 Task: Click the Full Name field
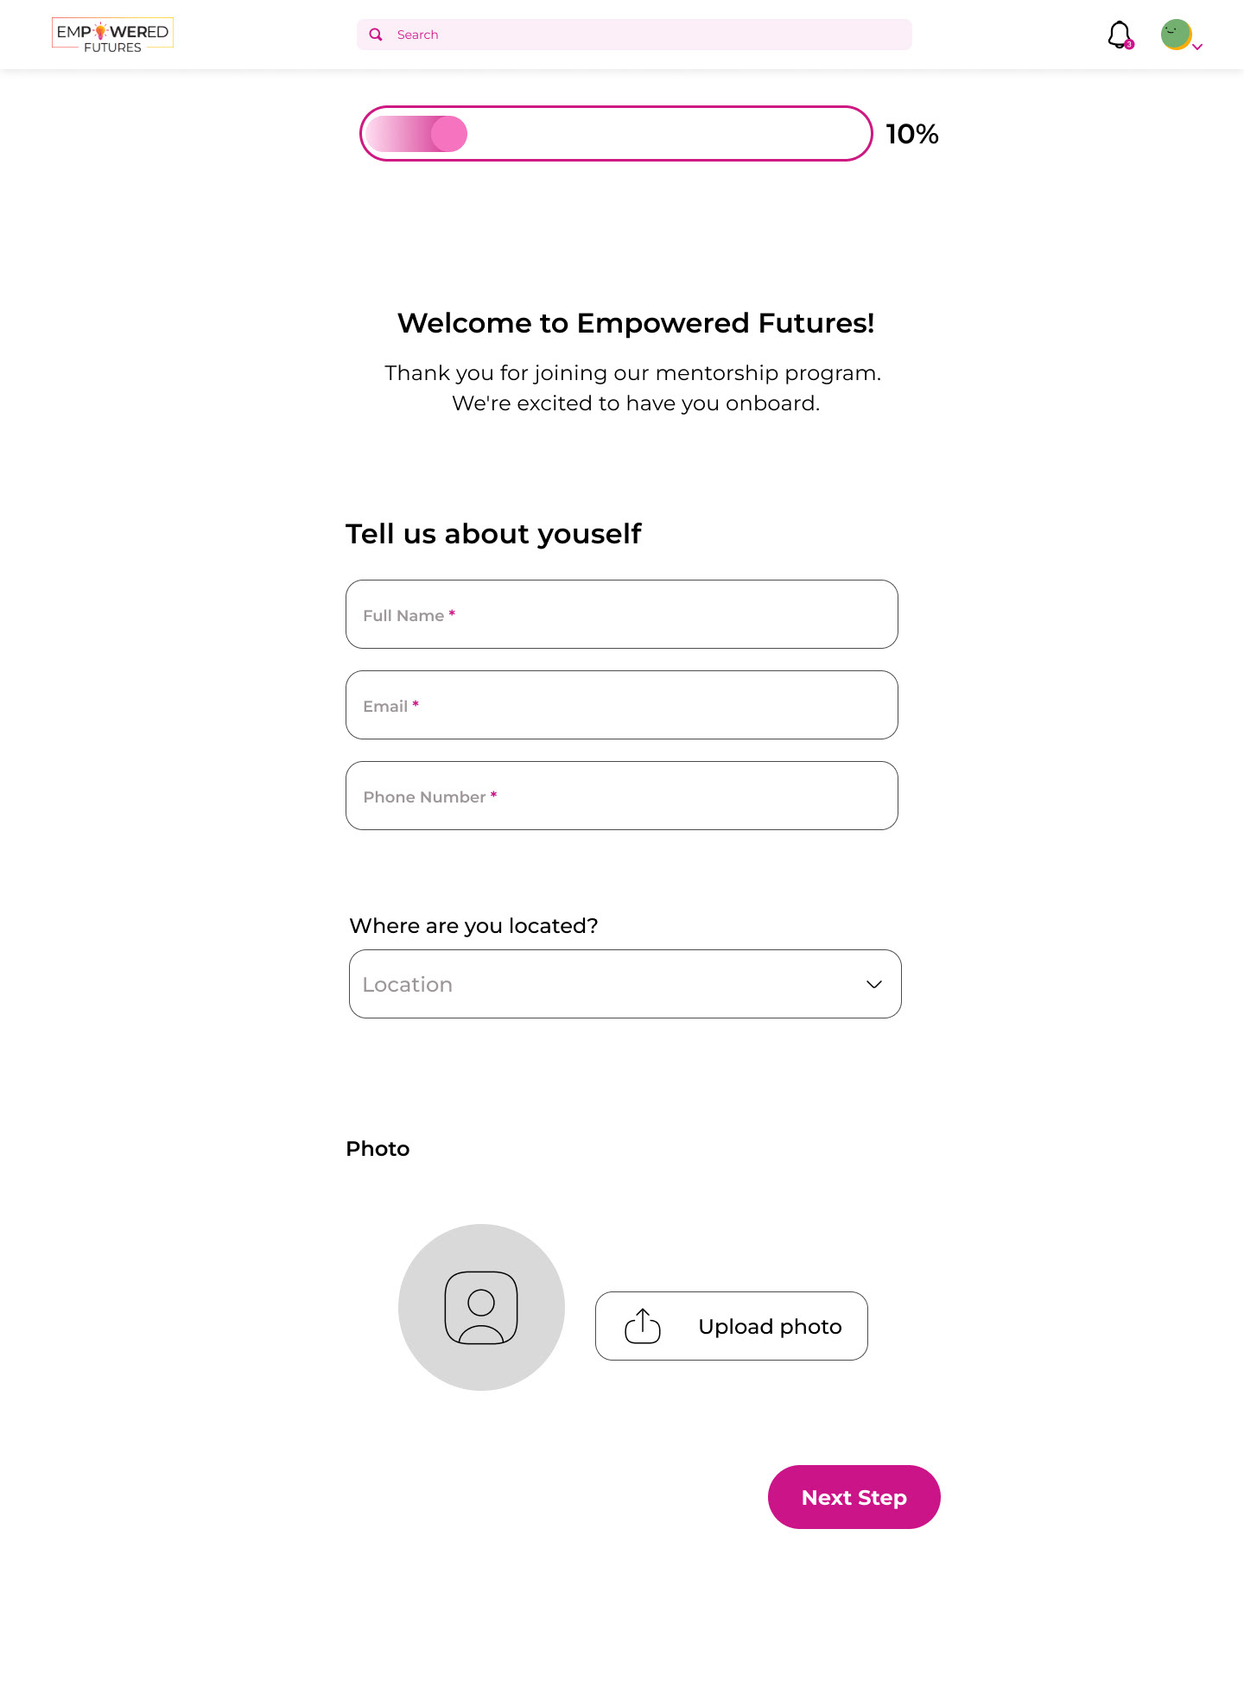point(622,614)
